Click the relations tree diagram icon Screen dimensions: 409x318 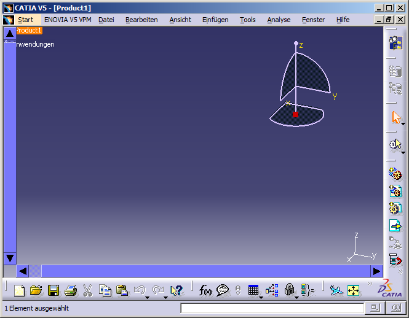point(272,290)
